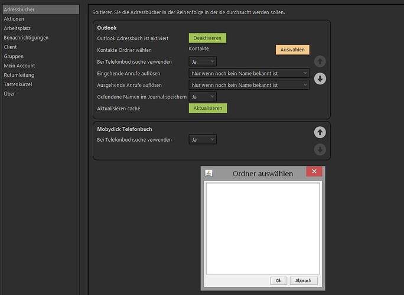Close the Ordner auswählen dialog
This screenshot has height=295, width=404.
tap(314, 172)
